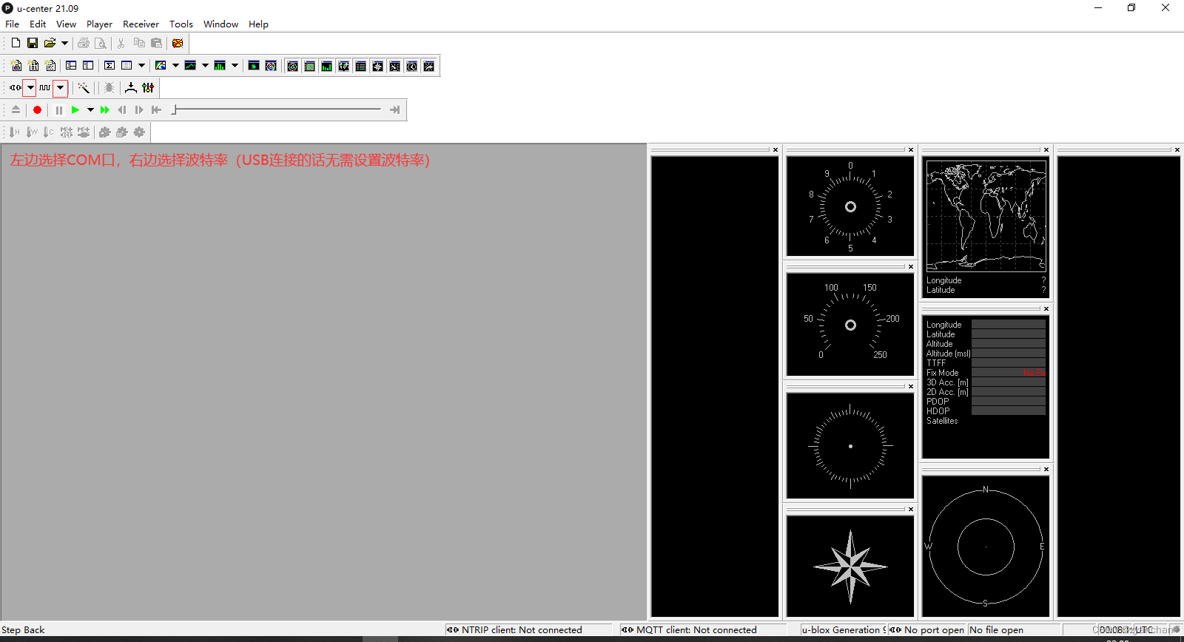
Task: Open the Map View icon
Action: [x=161, y=66]
